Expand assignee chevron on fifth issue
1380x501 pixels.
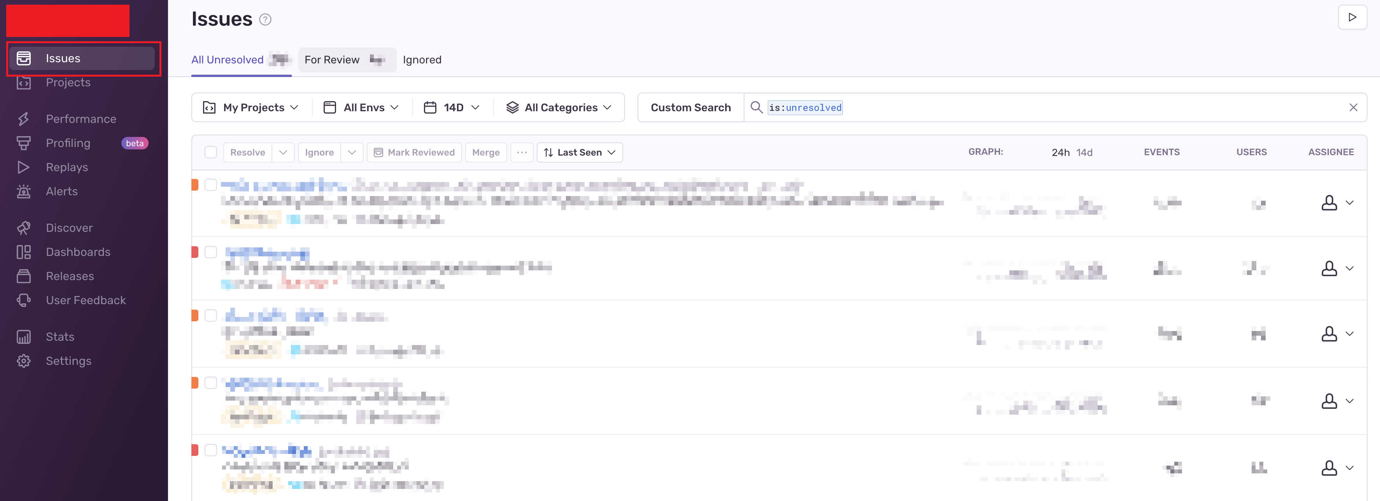1349,468
